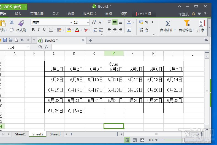Click the currency format icon
This screenshot has height=145, width=217.
[x=141, y=22]
